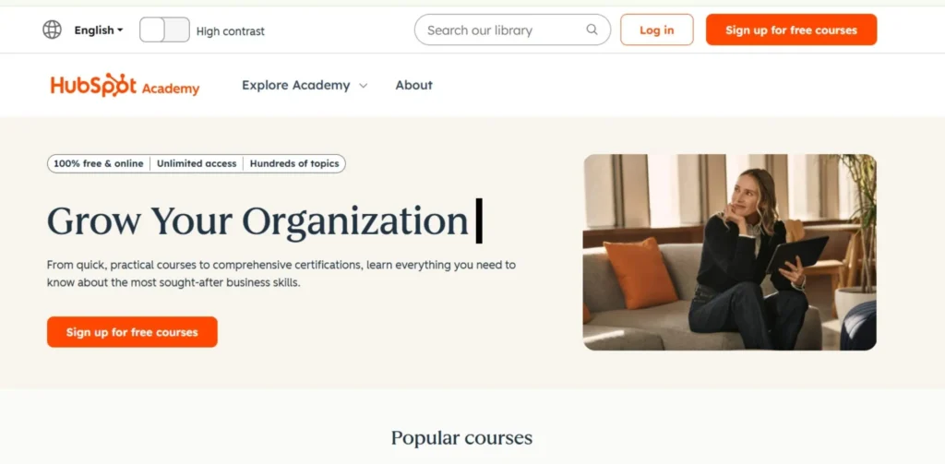
Task: Click the woman on sofa image
Action: [730, 252]
